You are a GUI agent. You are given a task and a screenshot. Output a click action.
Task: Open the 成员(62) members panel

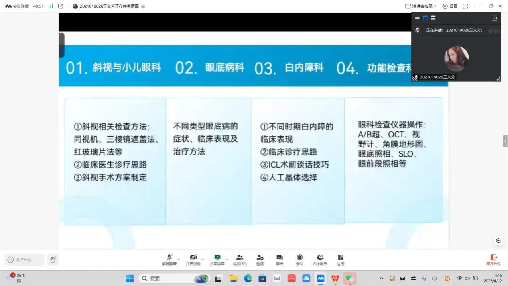pyautogui.click(x=240, y=259)
